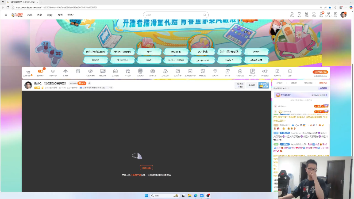Click the blue favorites star in address bar
The image size is (354, 199).
coord(330,8)
